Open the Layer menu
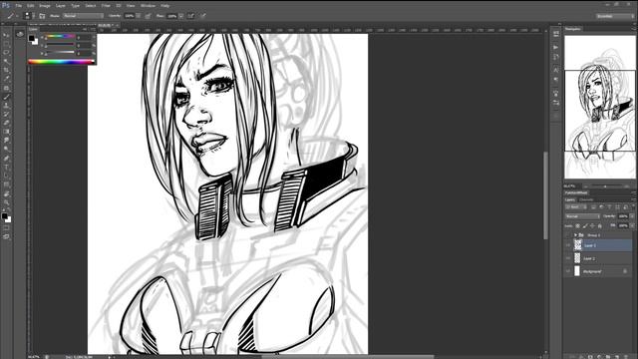 [x=60, y=6]
